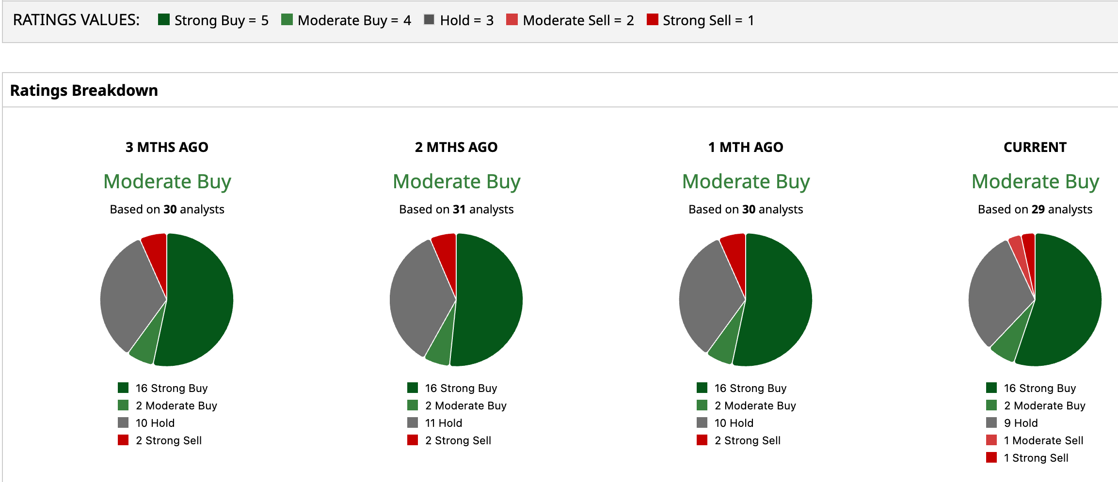Click the Strong Sell swatch in Ratings Values

click(x=653, y=19)
